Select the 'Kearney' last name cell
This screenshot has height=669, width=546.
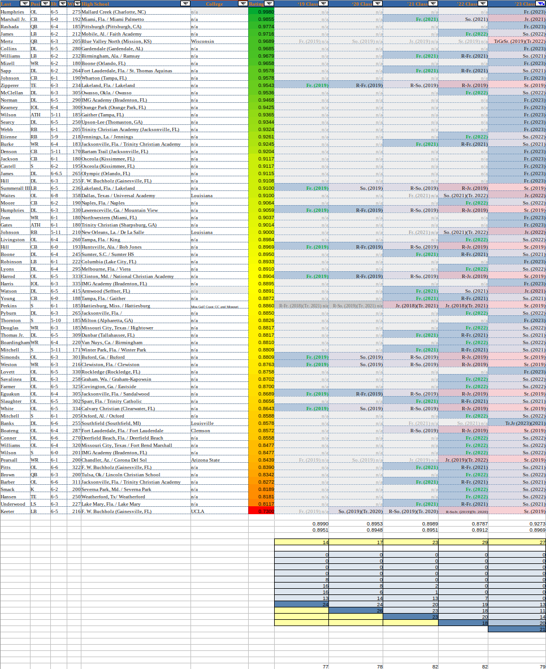[15, 107]
